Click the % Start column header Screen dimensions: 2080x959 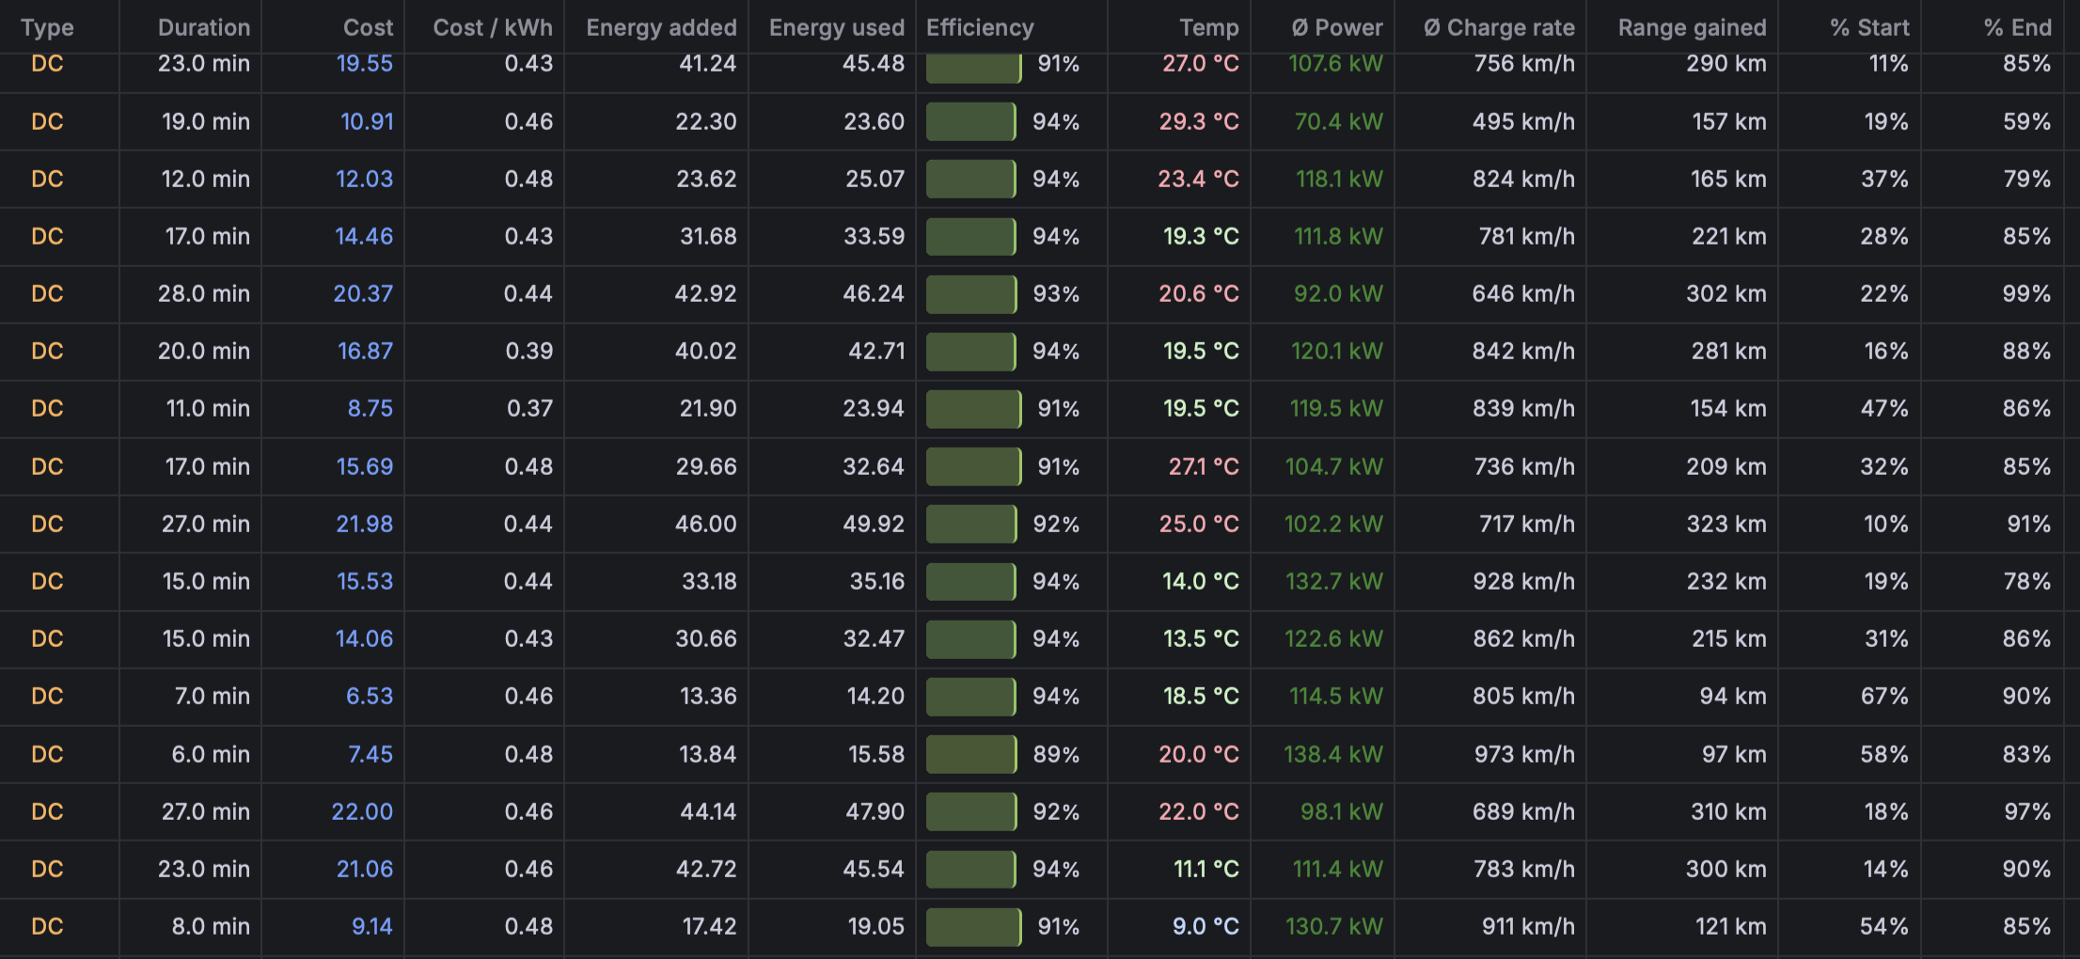[1869, 27]
